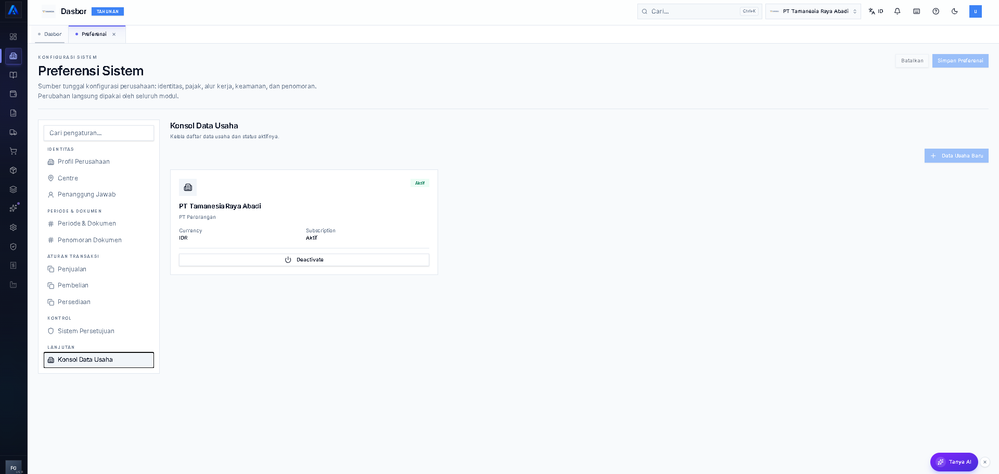Focus the Cari pengaturan search field
This screenshot has width=999, height=474.
[99, 133]
